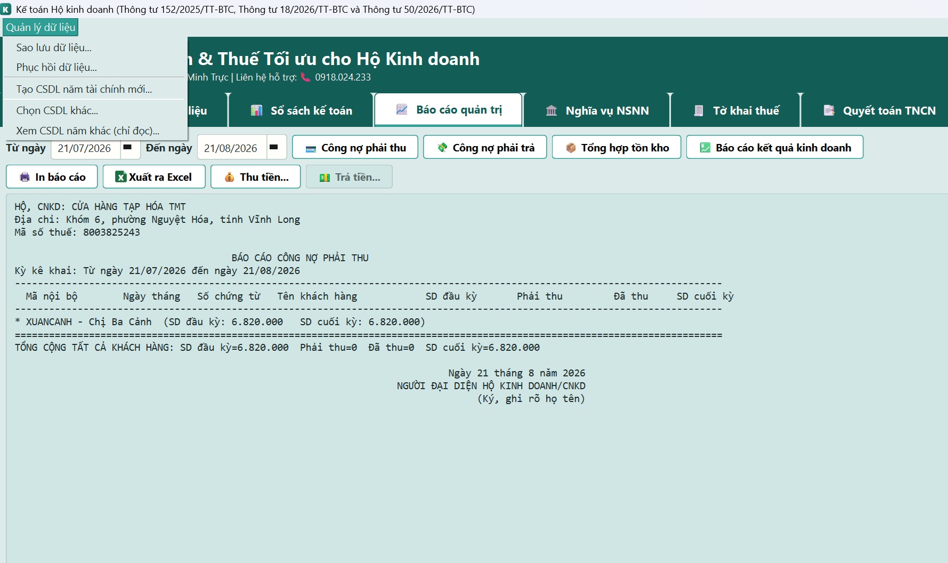
Task: Click the Xuất ra Excel button
Action: pos(154,176)
